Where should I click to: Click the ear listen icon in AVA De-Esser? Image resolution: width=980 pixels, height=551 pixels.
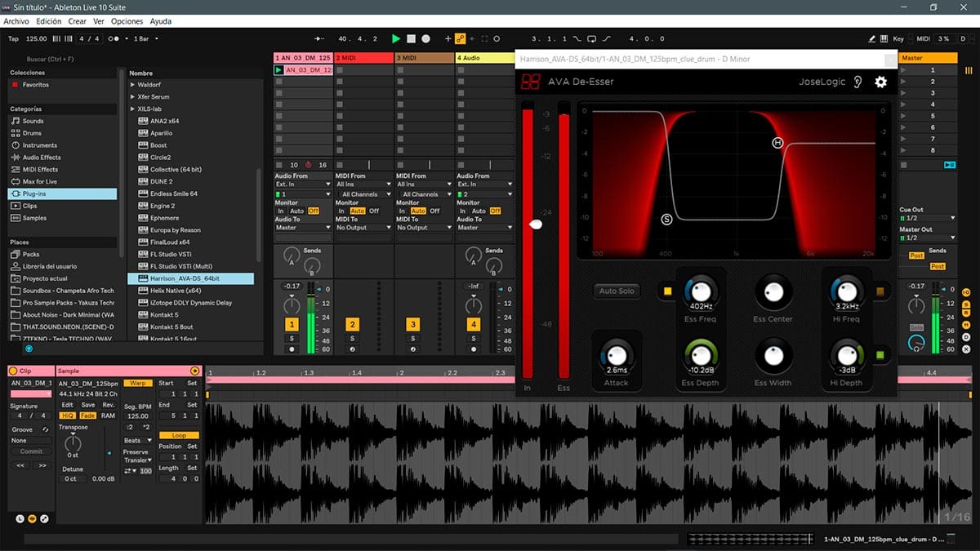point(857,82)
